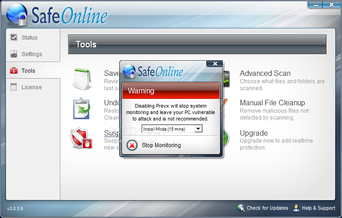Click the SafeOnline logo in warning dialog
The image size is (342, 218).
[x=153, y=71]
